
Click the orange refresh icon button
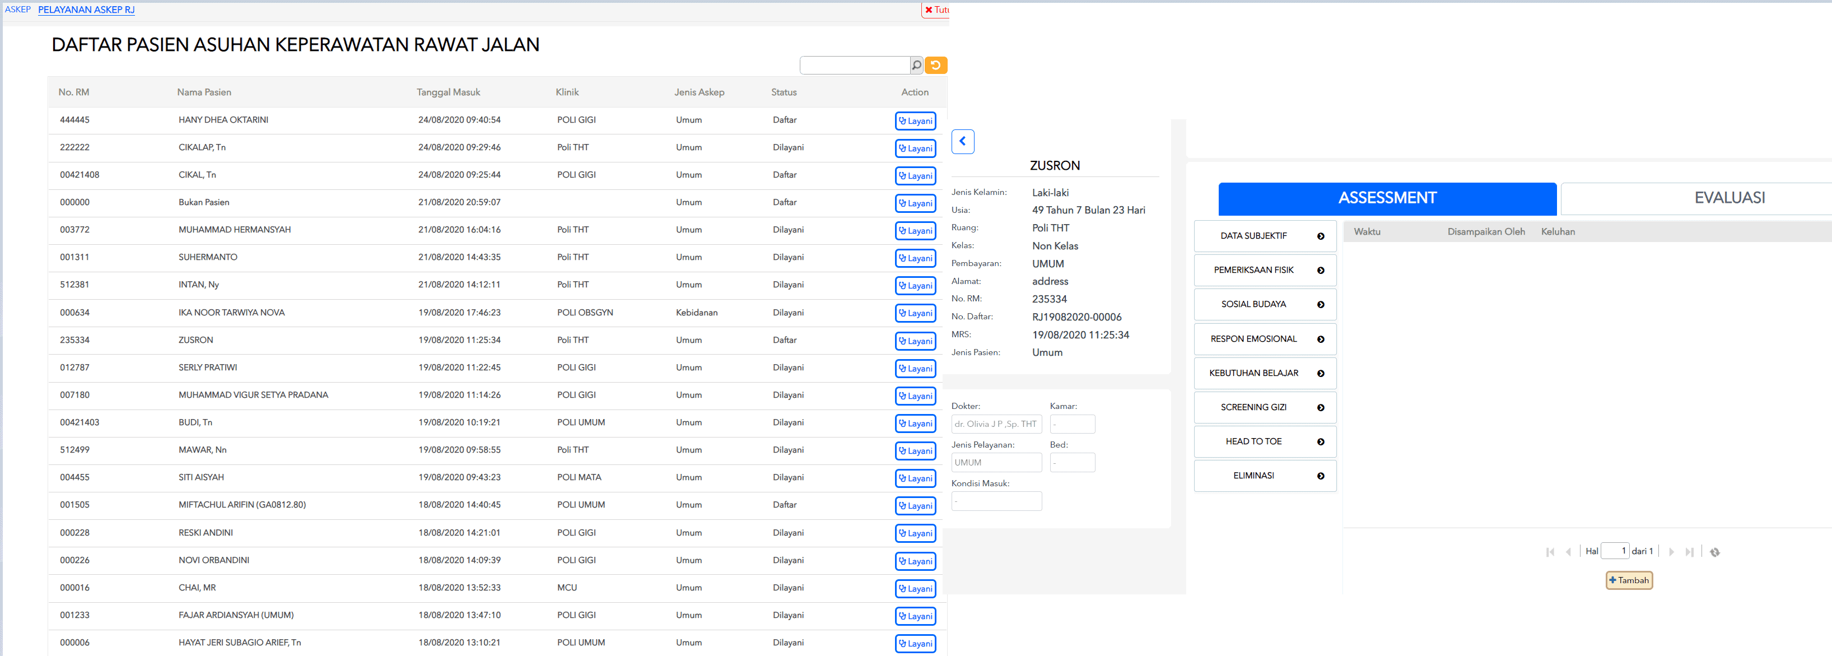pyautogui.click(x=936, y=66)
